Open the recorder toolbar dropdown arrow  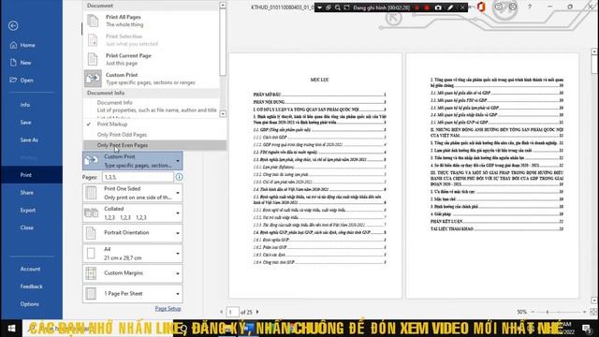click(x=319, y=7)
